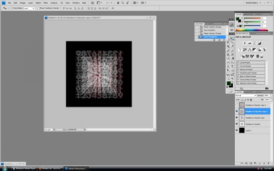The height and width of the screenshot is (171, 274).
Task: Add a Color Balance adjustment
Action: coord(249,50)
